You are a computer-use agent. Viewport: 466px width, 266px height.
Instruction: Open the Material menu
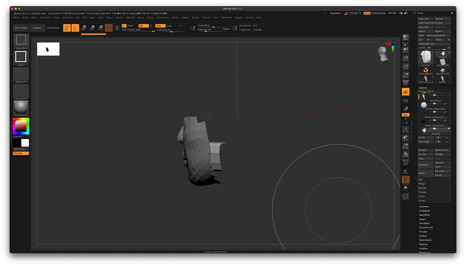pyautogui.click(x=130, y=17)
